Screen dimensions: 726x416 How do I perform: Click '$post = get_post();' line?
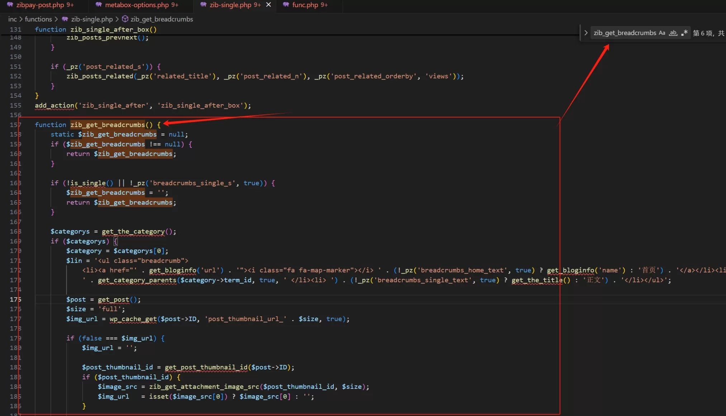pos(103,299)
